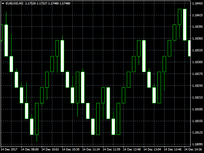Click the 1.18455 price label

(197, 4)
